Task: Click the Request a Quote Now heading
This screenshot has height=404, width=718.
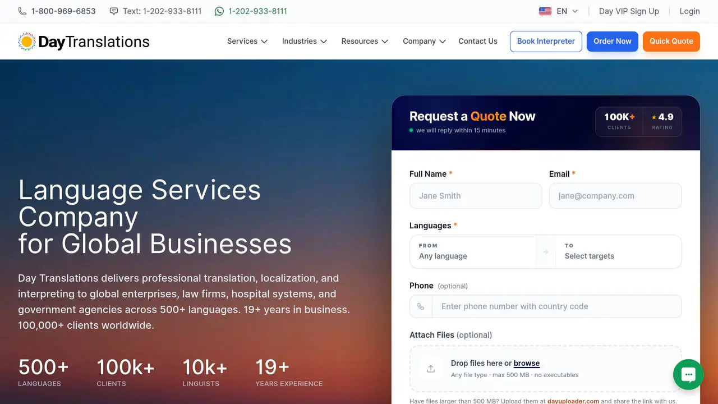Action: tap(472, 116)
